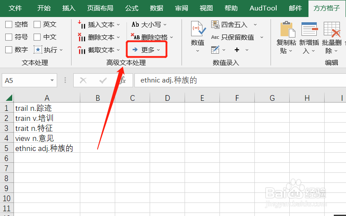
Task: Click the Extract Text (截取文本) icon
Action: point(82,50)
